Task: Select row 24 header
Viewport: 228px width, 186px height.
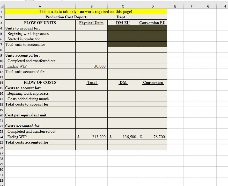Action: pos(2,137)
